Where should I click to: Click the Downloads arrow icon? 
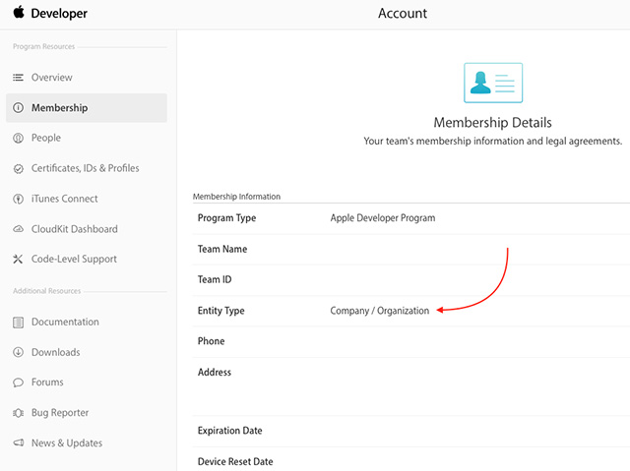(x=18, y=352)
